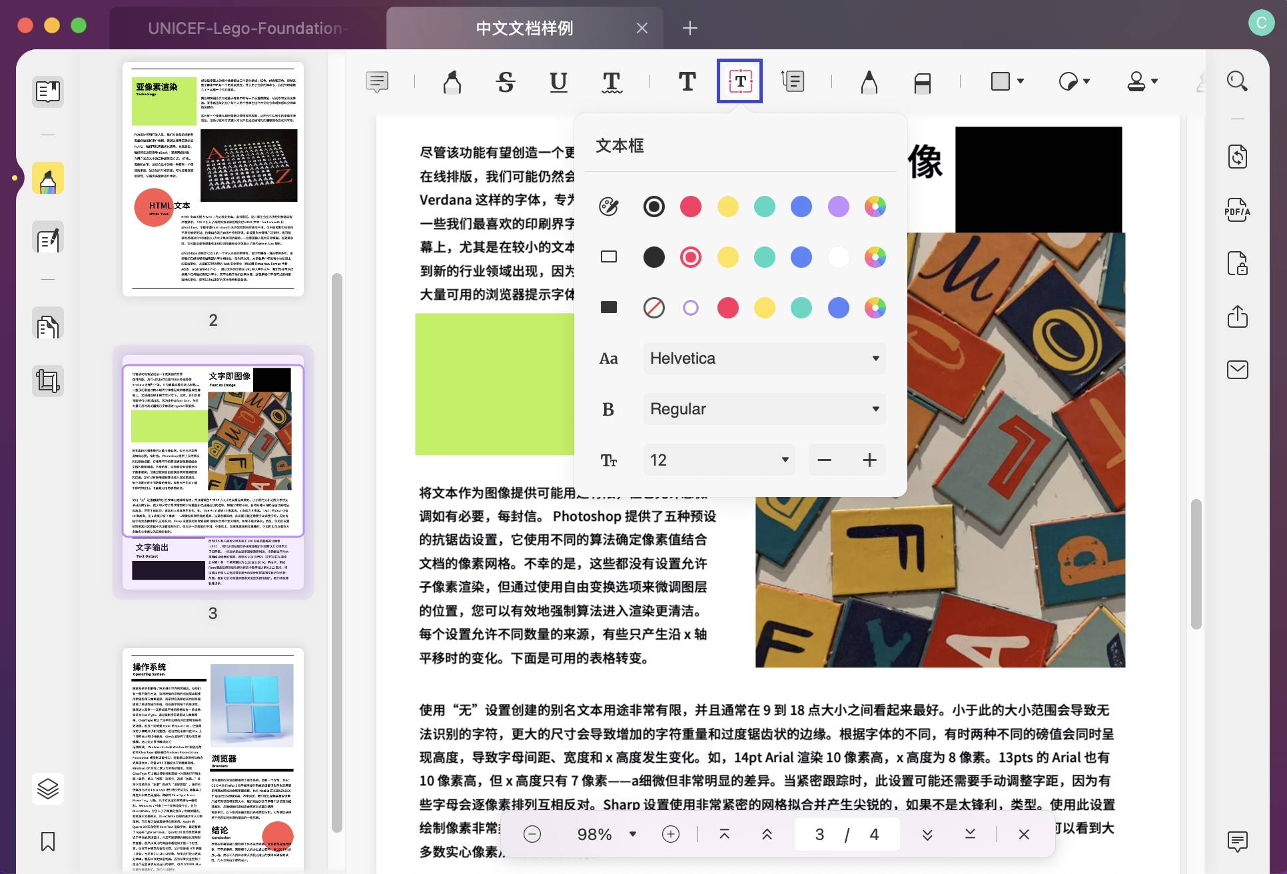1287x874 pixels.
Task: Choose the strikethrough text tool
Action: (x=506, y=81)
